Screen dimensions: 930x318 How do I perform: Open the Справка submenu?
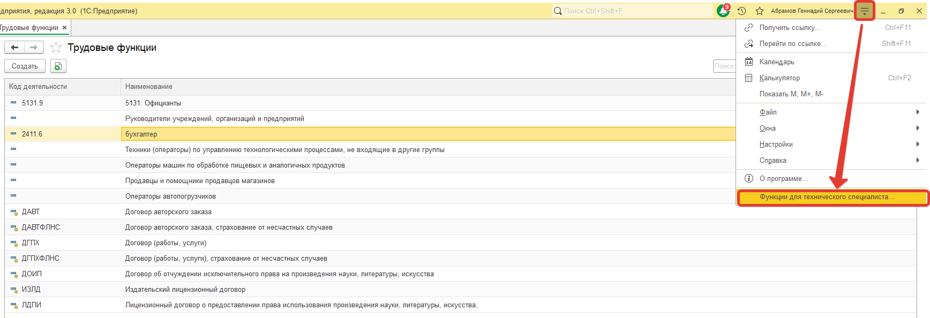point(772,160)
